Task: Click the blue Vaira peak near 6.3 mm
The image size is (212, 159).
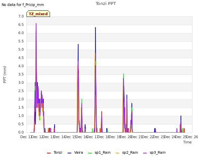Action: (95, 27)
